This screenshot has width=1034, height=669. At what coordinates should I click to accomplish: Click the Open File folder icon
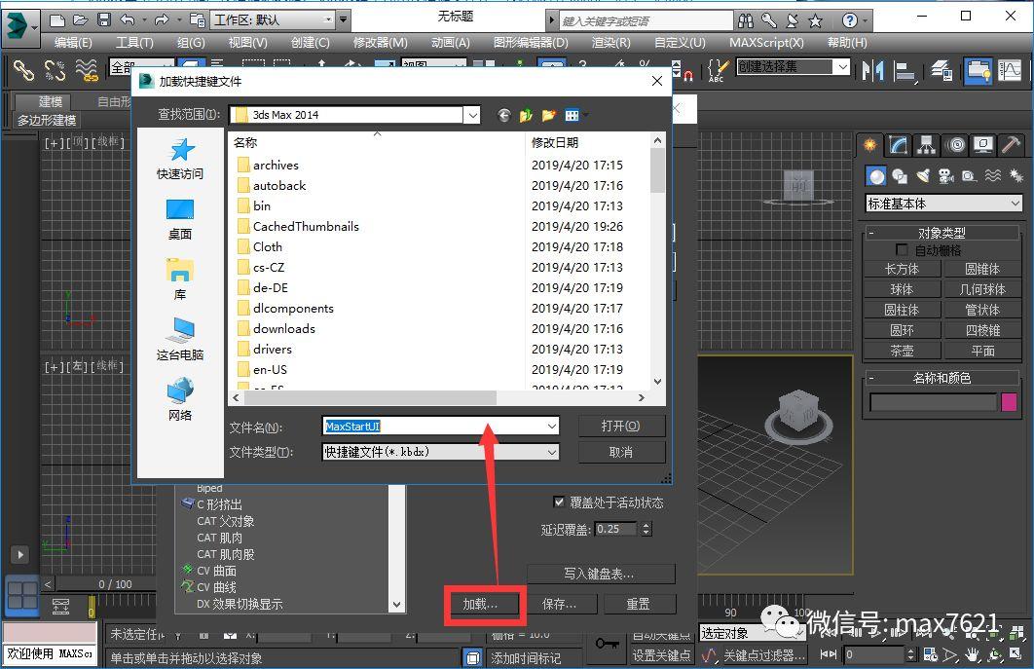[81, 20]
